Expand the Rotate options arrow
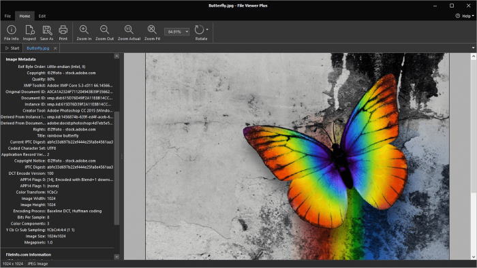The width and height of the screenshot is (477, 268). pyautogui.click(x=207, y=30)
